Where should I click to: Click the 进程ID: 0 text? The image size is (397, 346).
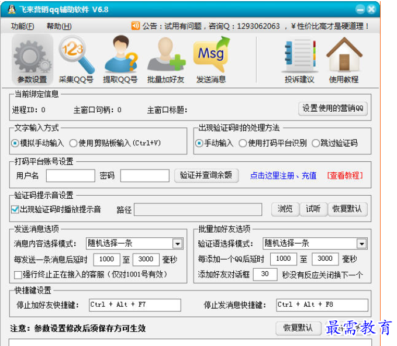(29, 110)
